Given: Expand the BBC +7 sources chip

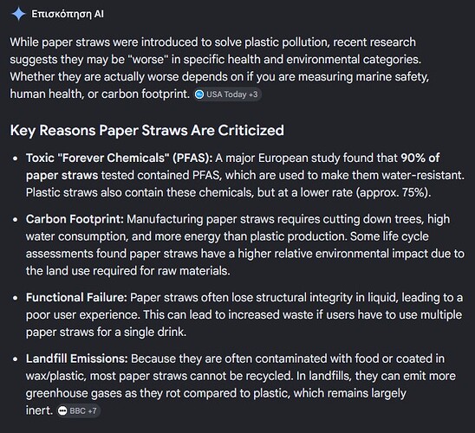Looking at the screenshot, I should 78,410.
